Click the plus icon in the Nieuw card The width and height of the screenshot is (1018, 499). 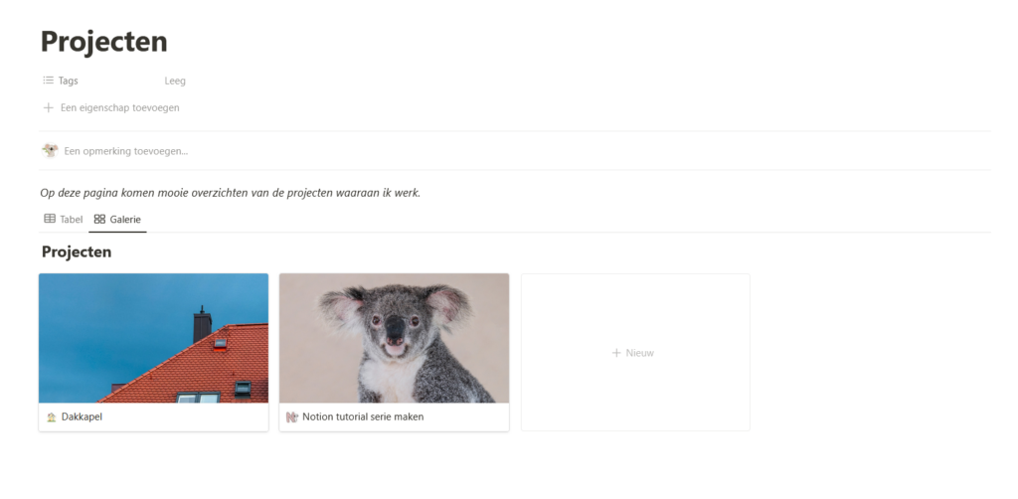(x=616, y=353)
